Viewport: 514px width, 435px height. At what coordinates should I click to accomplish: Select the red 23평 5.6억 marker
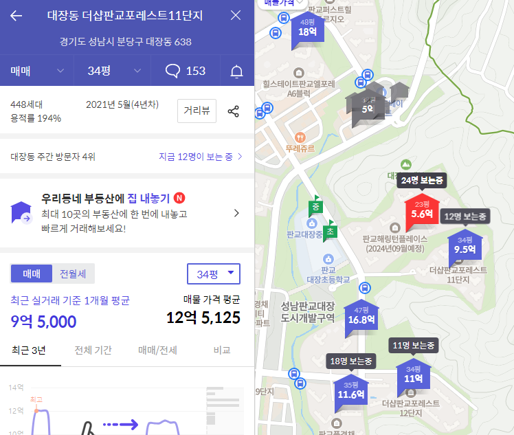tap(422, 212)
